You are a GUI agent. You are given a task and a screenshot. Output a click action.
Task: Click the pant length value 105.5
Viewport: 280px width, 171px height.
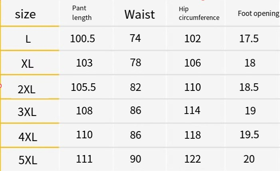click(83, 87)
